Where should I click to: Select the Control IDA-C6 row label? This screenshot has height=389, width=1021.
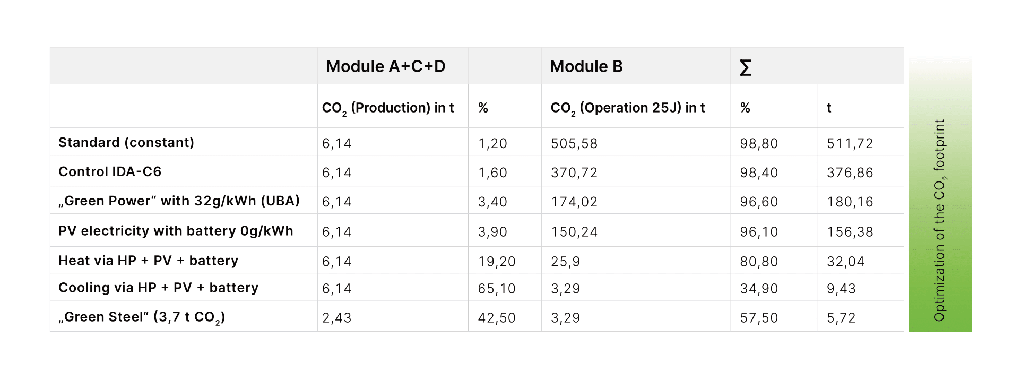pos(110,171)
